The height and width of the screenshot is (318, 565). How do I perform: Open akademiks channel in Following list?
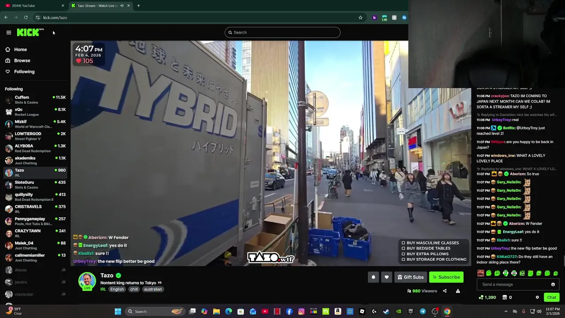click(x=35, y=161)
